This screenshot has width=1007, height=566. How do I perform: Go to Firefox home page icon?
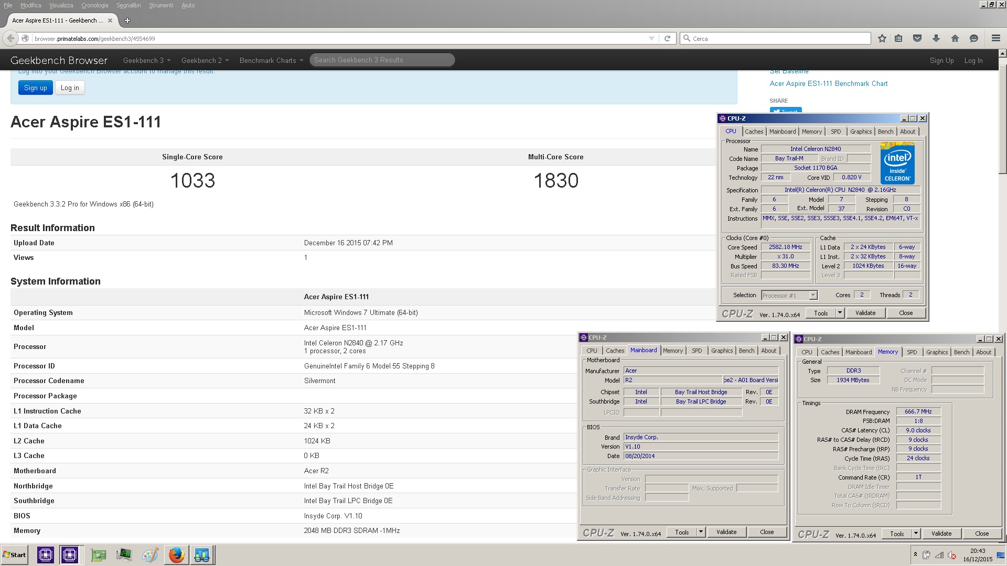point(955,38)
